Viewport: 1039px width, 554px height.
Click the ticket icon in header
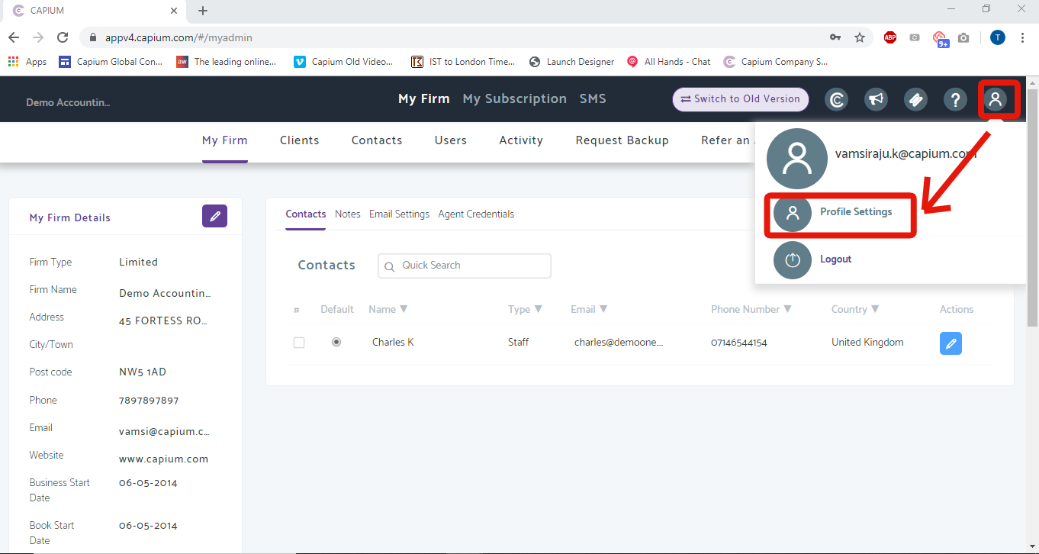pyautogui.click(x=916, y=99)
